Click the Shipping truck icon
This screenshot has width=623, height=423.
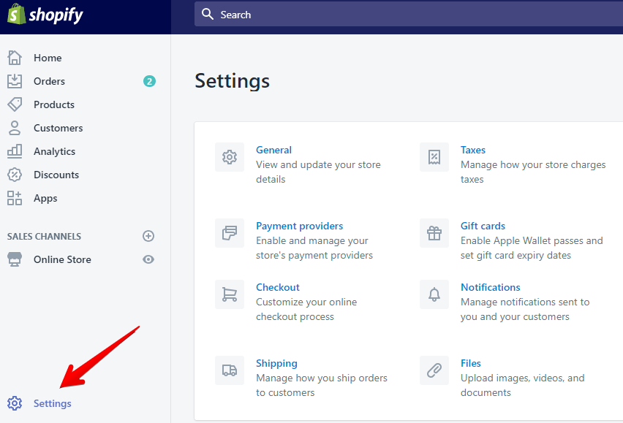point(230,370)
